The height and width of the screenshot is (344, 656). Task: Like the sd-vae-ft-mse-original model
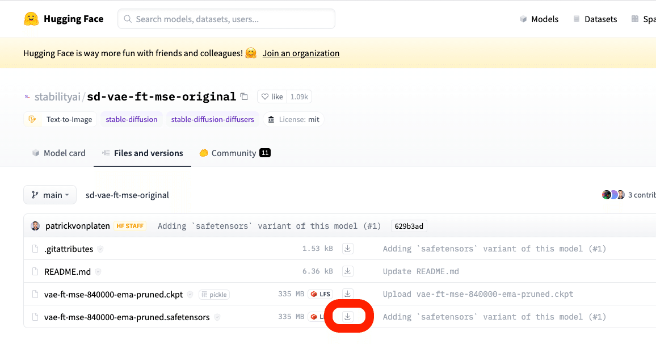tap(272, 97)
